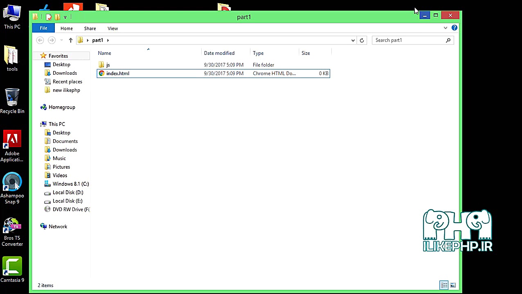
Task: Open Explorer help icon
Action: 454,28
